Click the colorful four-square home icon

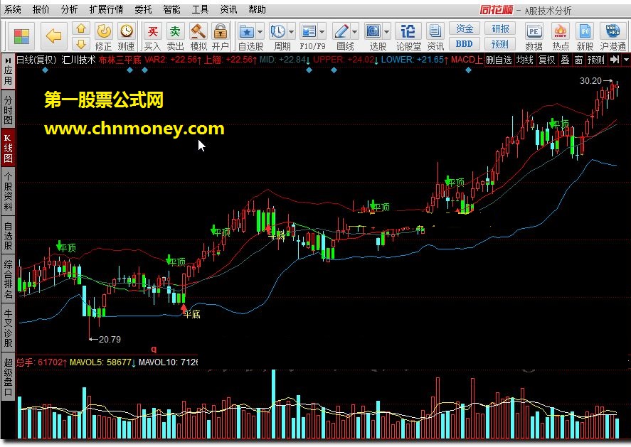[21, 36]
